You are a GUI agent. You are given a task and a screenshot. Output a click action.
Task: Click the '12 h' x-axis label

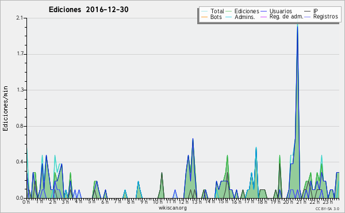[x=183, y=201]
